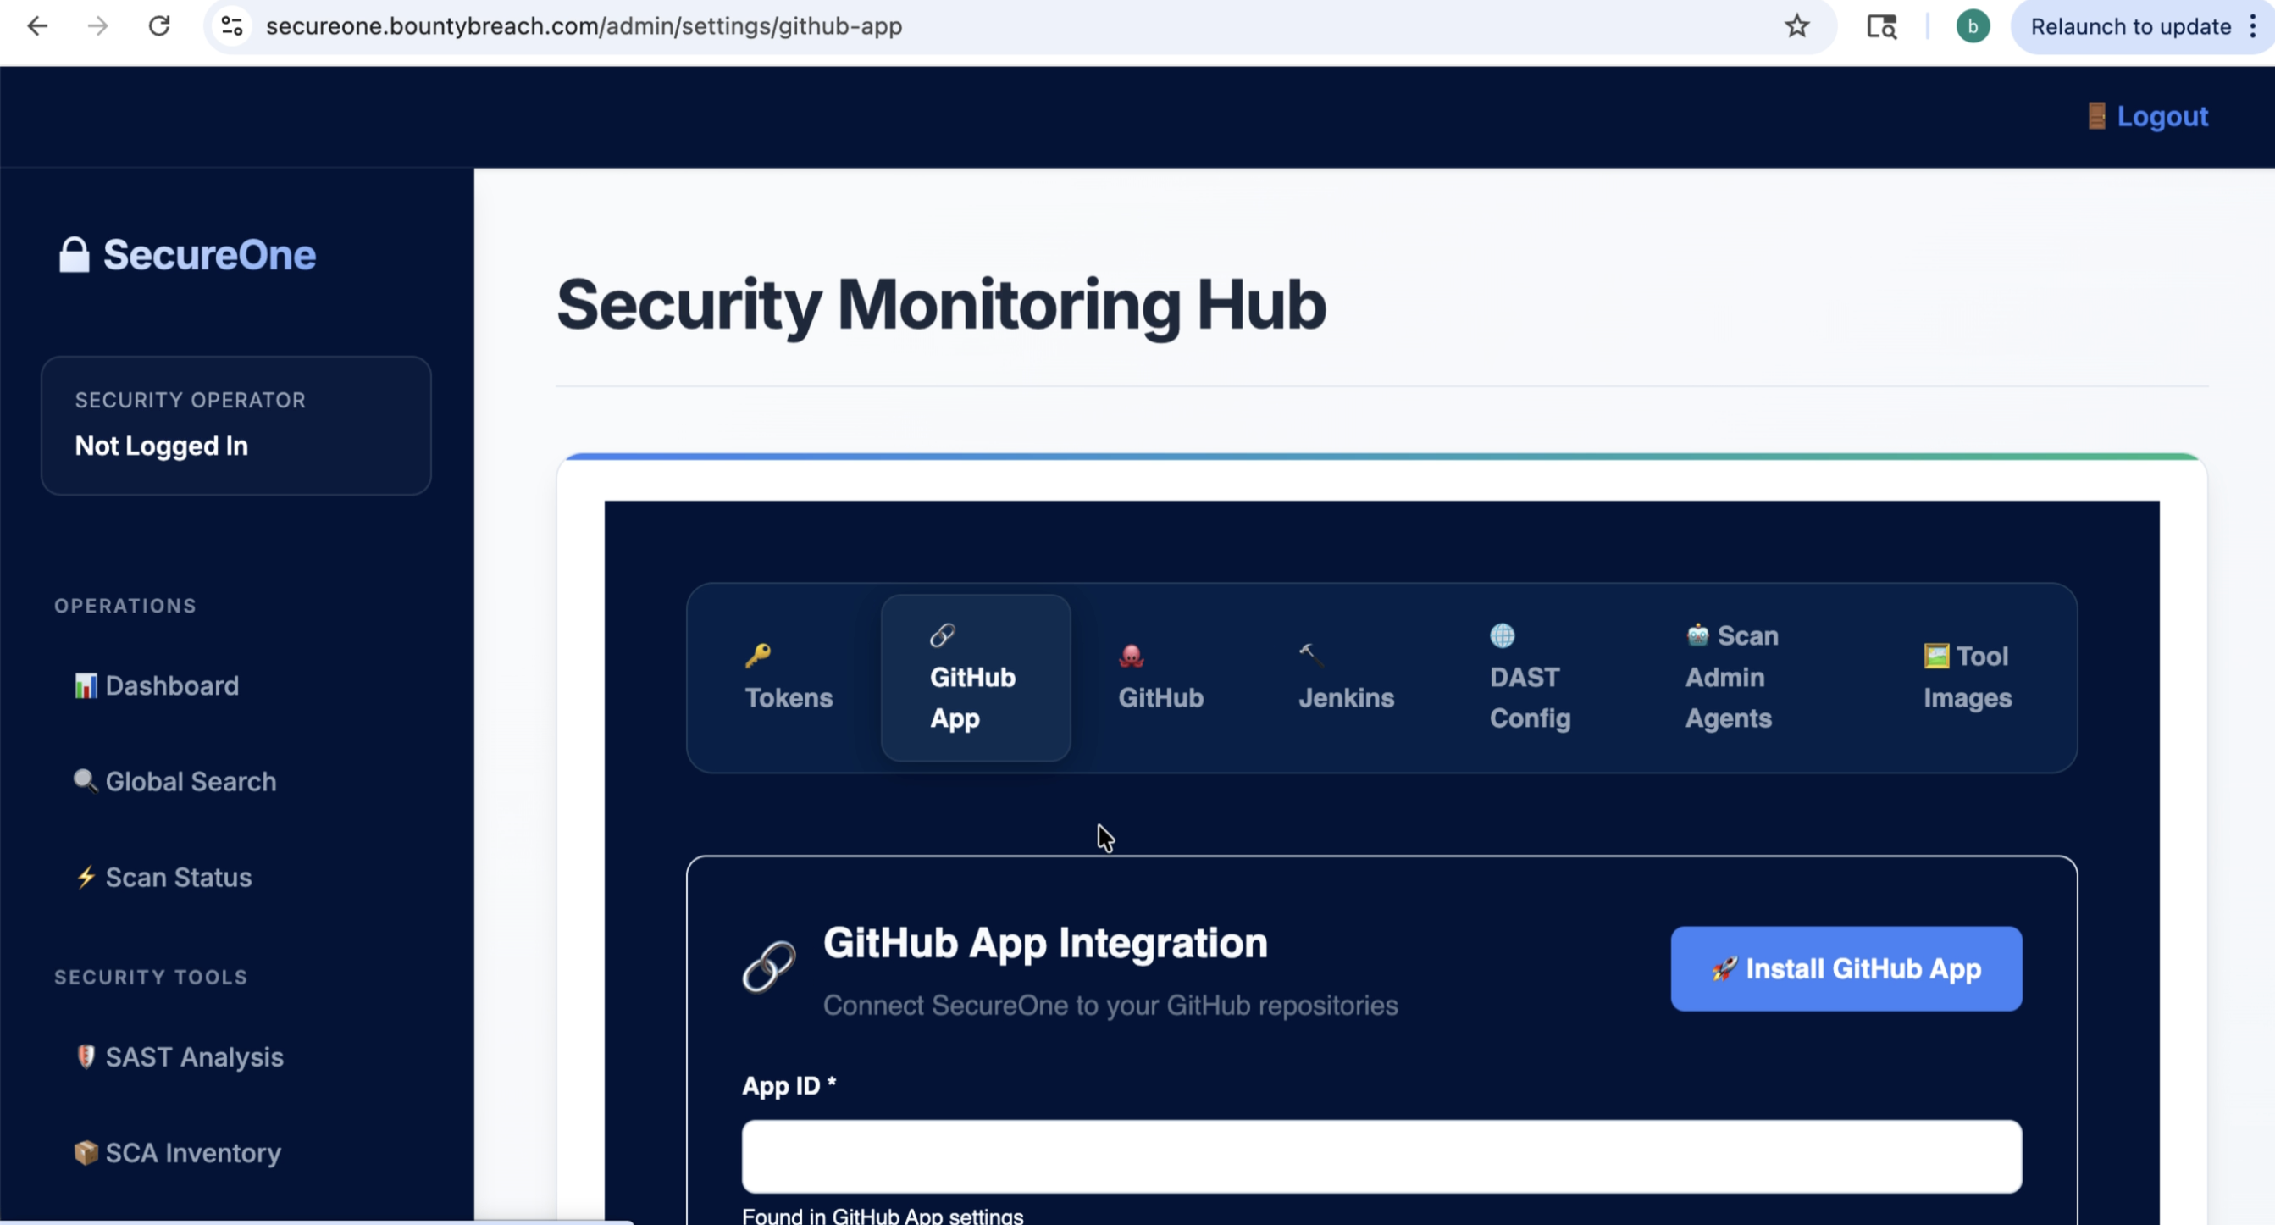
Task: Click the Security Monitoring Hub heading
Action: pos(942,305)
